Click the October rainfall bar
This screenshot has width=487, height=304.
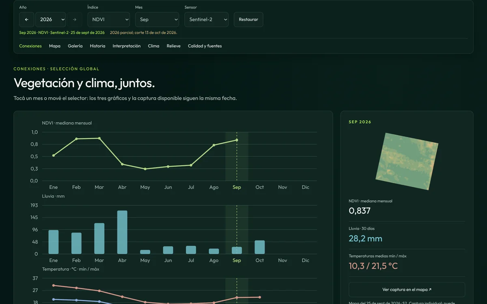260,247
